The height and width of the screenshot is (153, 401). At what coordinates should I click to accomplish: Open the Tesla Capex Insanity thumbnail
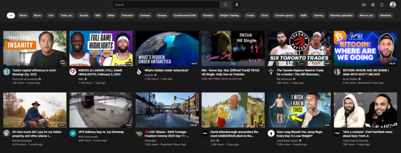point(35,49)
